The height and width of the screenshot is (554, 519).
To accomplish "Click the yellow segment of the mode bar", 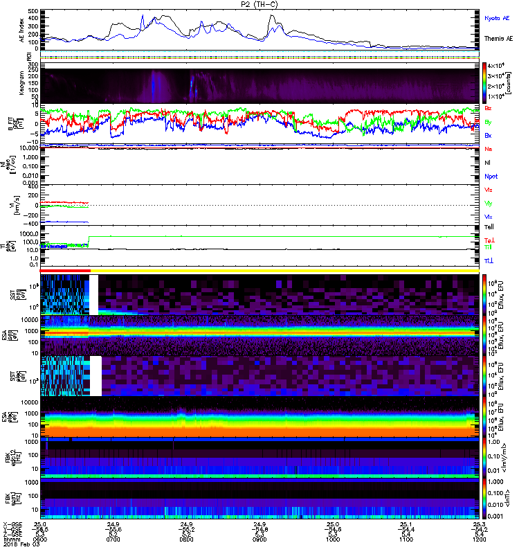I will pyautogui.click(x=284, y=271).
